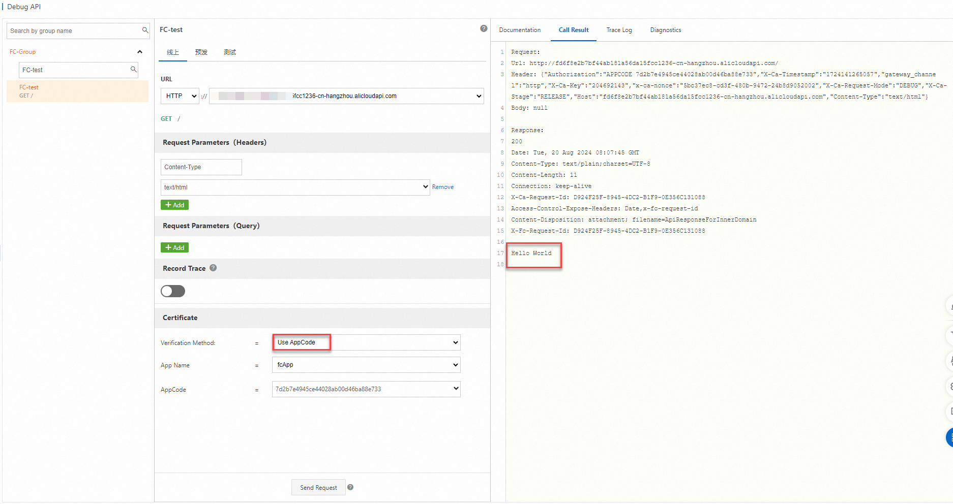Click the GET method label
Screen dimensions: 953x504
point(166,119)
